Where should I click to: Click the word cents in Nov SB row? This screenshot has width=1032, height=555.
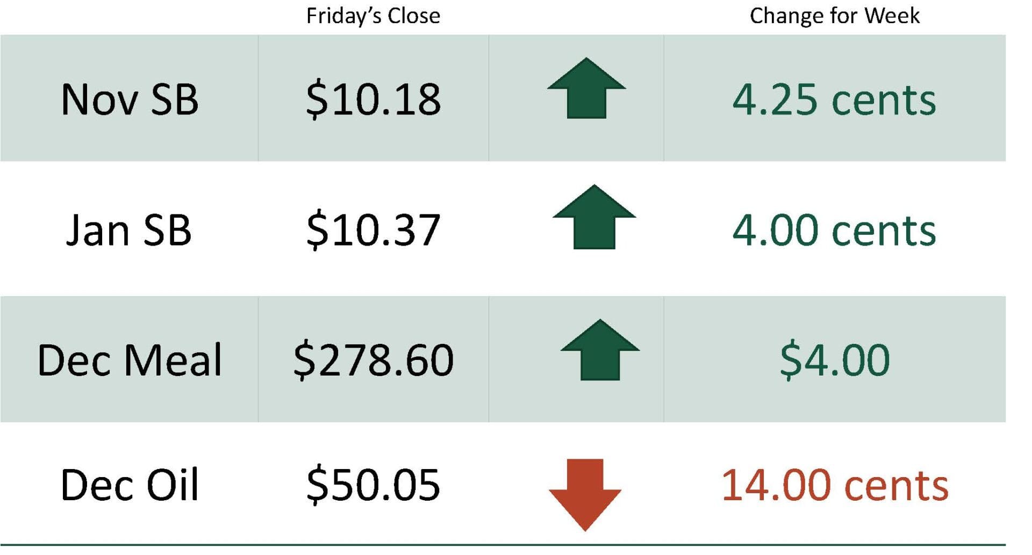[x=884, y=101]
